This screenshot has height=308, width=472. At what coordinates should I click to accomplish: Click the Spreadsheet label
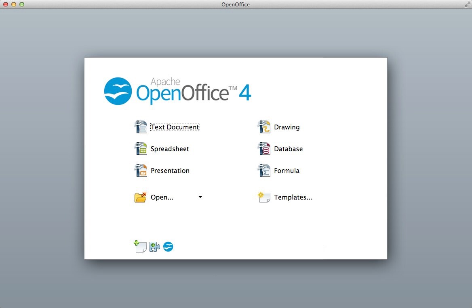pos(170,148)
